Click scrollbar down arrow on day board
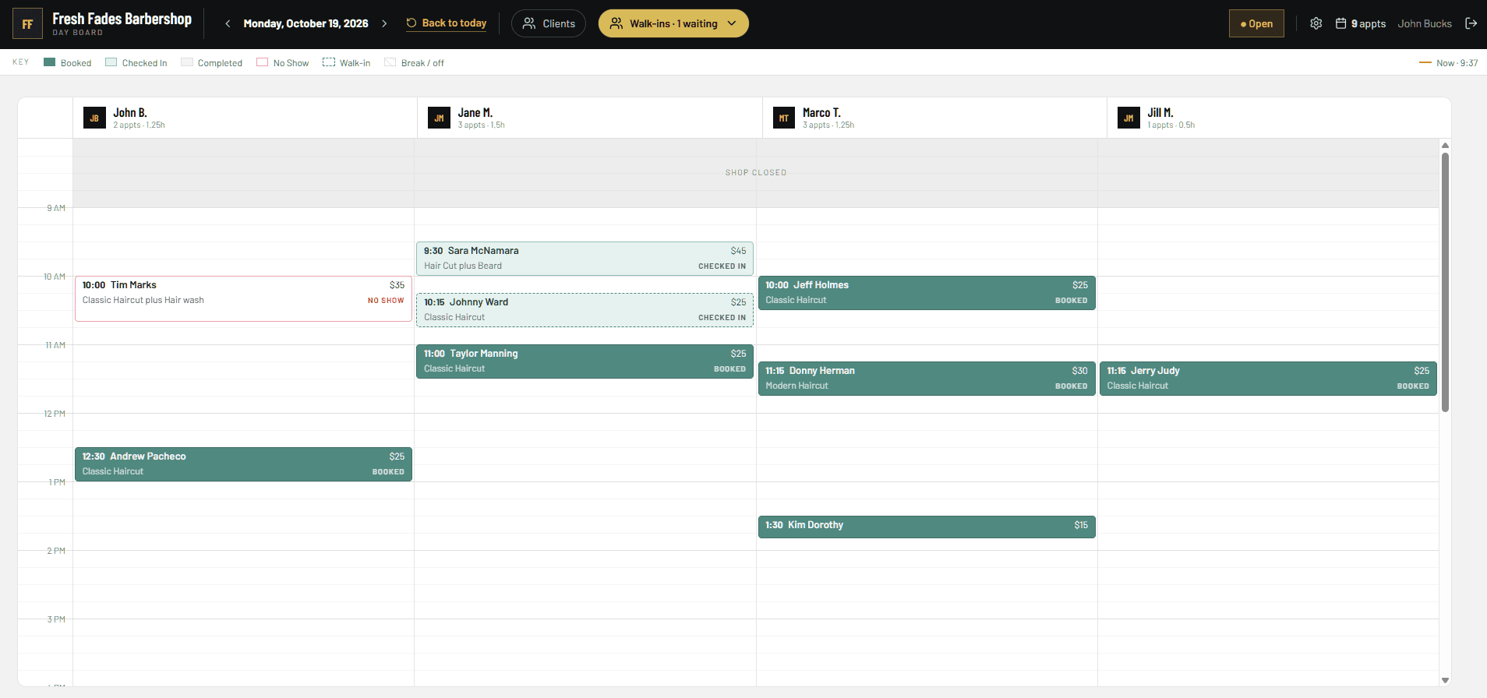Viewport: 1487px width, 698px height. pyautogui.click(x=1445, y=680)
